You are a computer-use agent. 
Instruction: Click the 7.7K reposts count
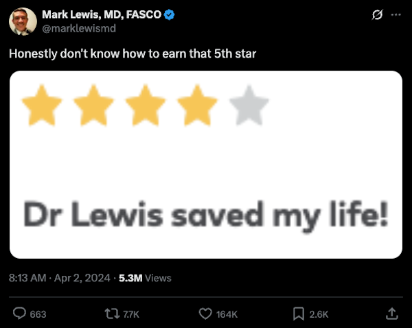(130, 314)
